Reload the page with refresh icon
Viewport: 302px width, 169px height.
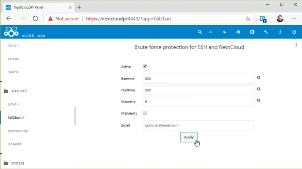(x=35, y=18)
